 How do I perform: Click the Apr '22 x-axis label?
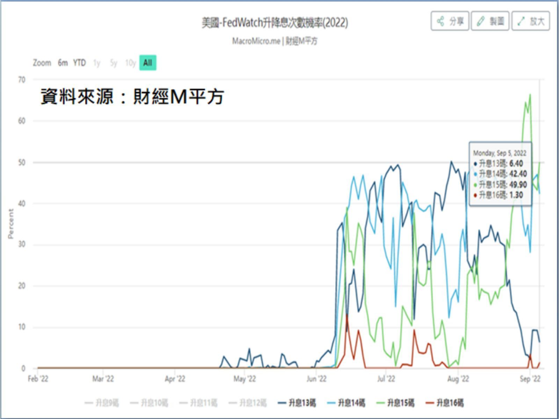[175, 379]
